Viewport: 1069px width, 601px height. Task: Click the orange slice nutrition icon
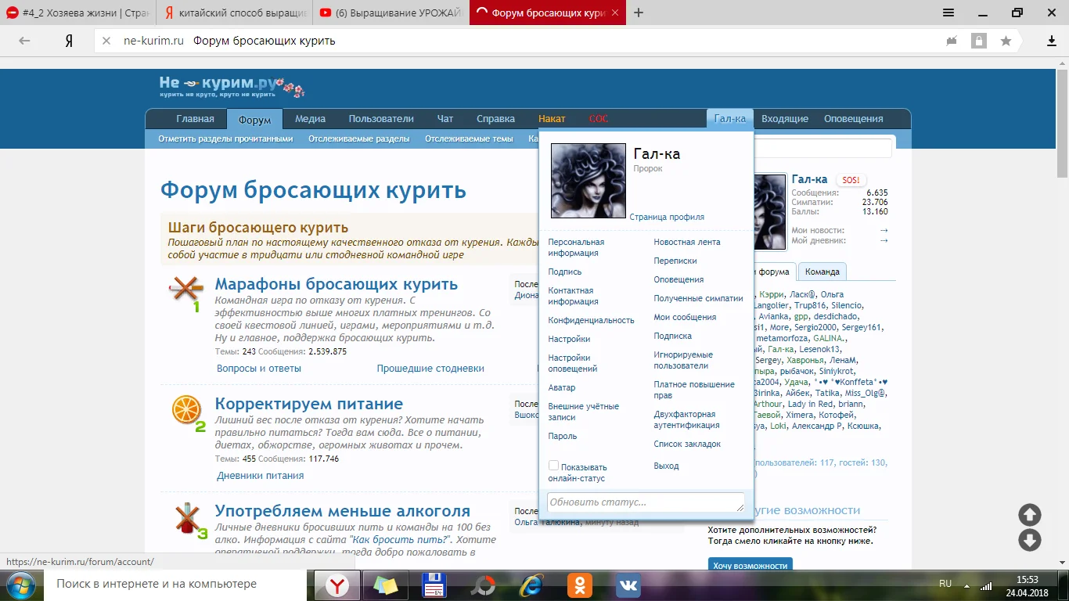pos(186,411)
